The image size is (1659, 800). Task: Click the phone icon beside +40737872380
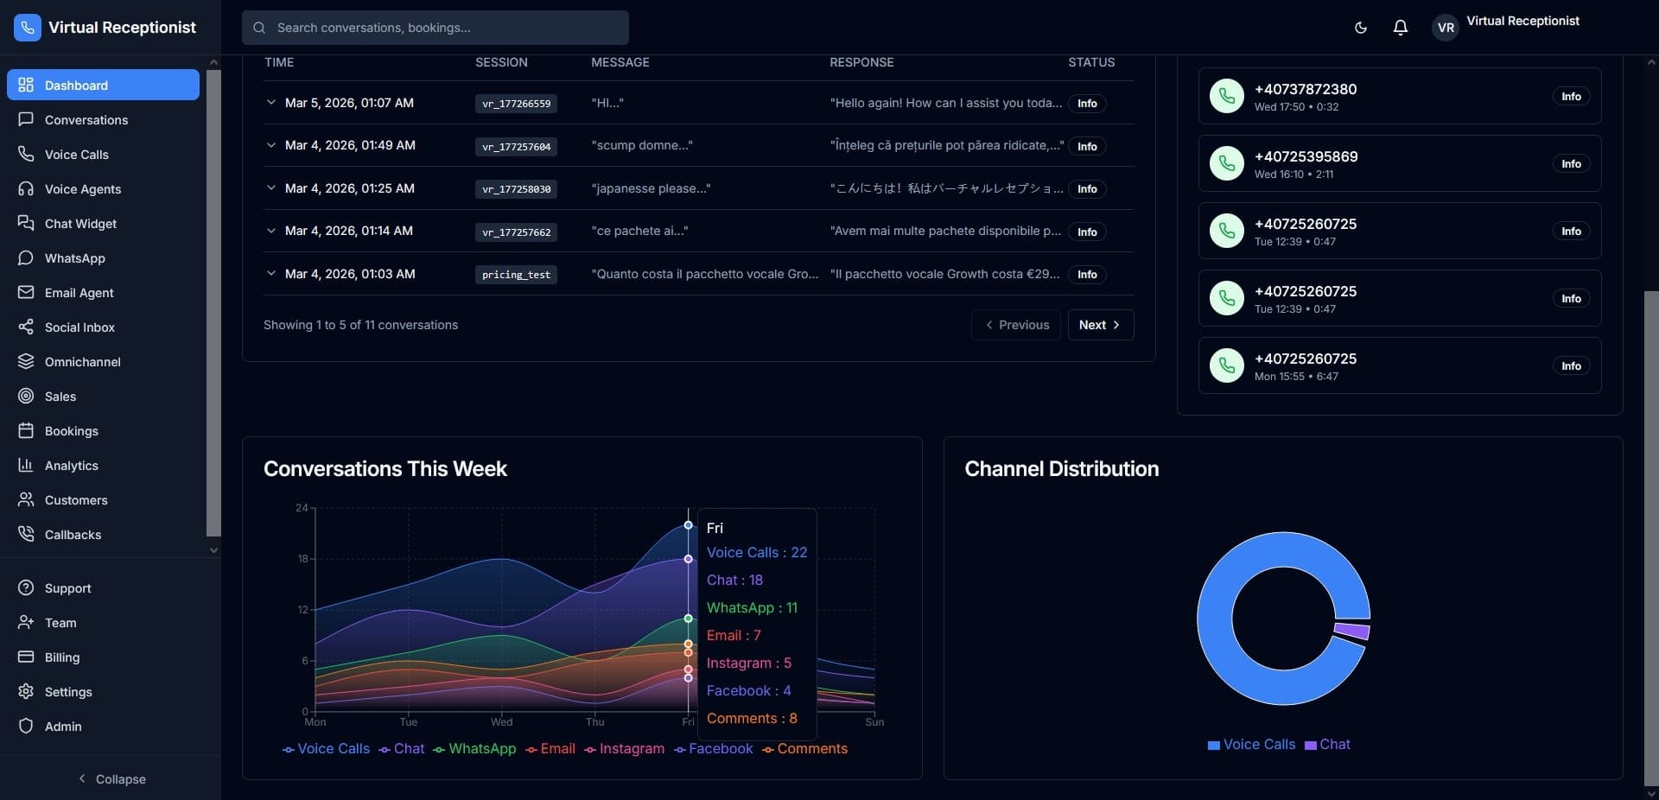pyautogui.click(x=1227, y=96)
